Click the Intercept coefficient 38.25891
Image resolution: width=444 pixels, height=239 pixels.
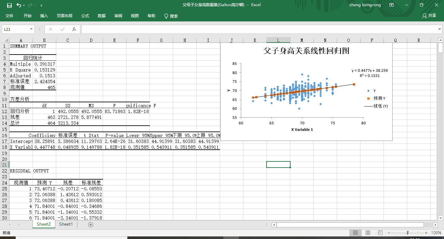[x=45, y=141]
